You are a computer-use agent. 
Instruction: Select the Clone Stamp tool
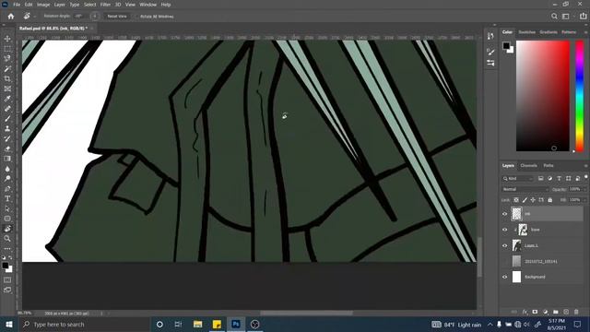tap(7, 129)
